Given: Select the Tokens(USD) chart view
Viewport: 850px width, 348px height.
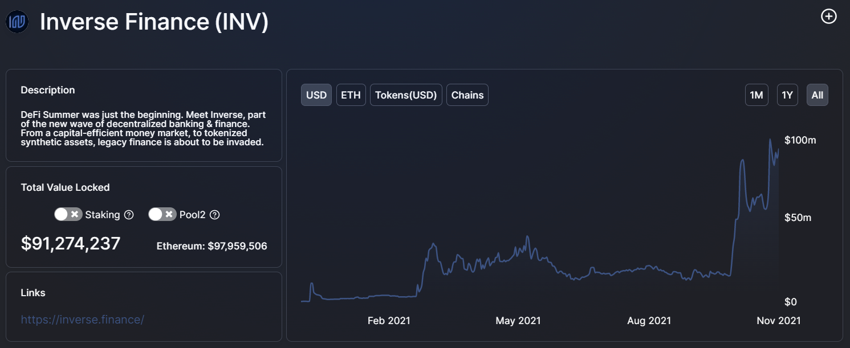Looking at the screenshot, I should tap(406, 95).
